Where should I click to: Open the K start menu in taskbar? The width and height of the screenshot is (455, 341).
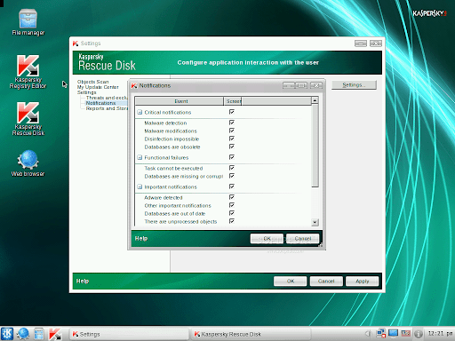click(x=7, y=334)
